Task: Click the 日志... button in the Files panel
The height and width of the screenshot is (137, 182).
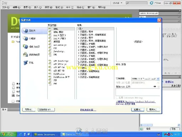Action: tap(175, 129)
